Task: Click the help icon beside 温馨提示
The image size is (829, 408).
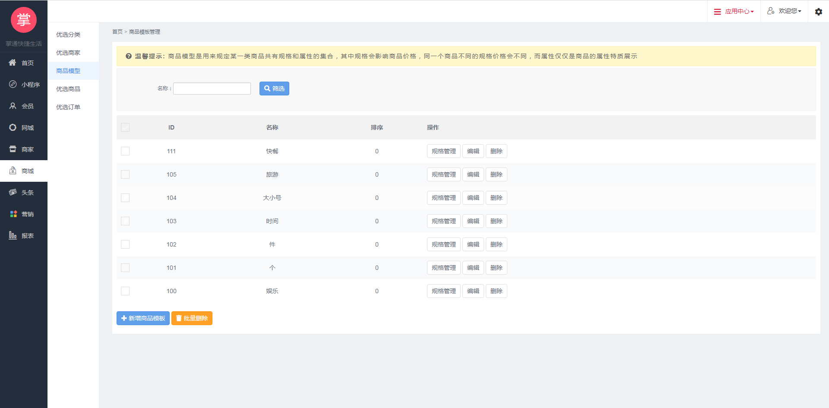Action: tap(129, 56)
